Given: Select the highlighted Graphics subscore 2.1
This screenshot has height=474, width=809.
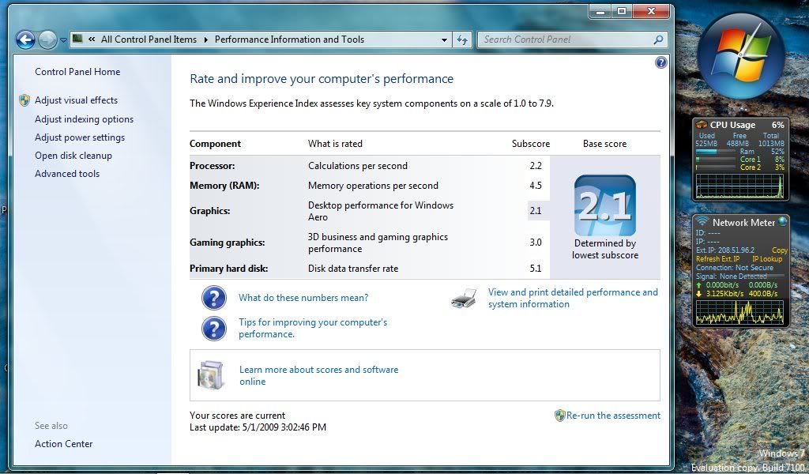Looking at the screenshot, I should [x=536, y=210].
